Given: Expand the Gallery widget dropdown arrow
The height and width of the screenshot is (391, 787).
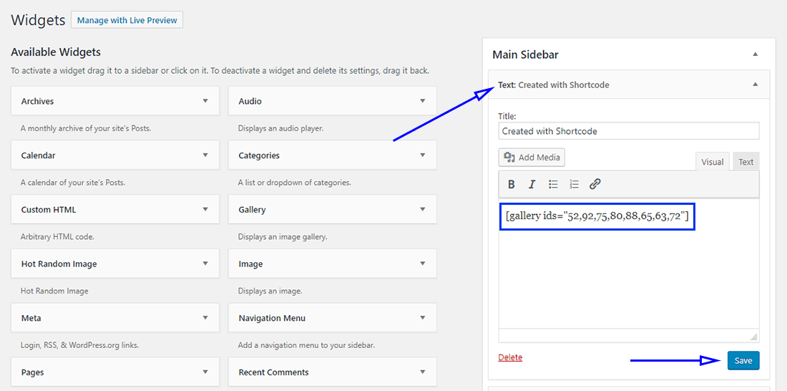Looking at the screenshot, I should (x=422, y=210).
